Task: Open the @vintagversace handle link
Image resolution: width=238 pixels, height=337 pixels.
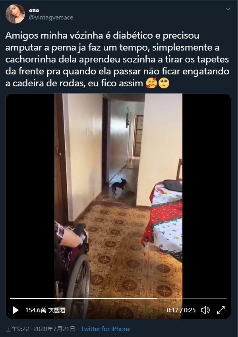Action: 51,18
